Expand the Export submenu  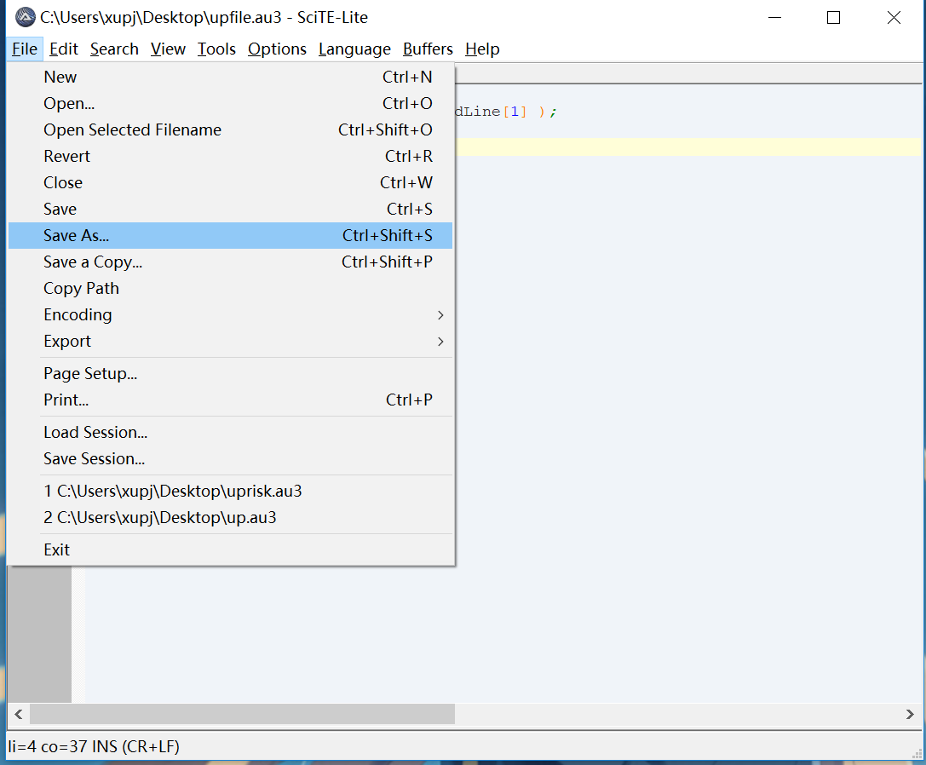(x=230, y=342)
